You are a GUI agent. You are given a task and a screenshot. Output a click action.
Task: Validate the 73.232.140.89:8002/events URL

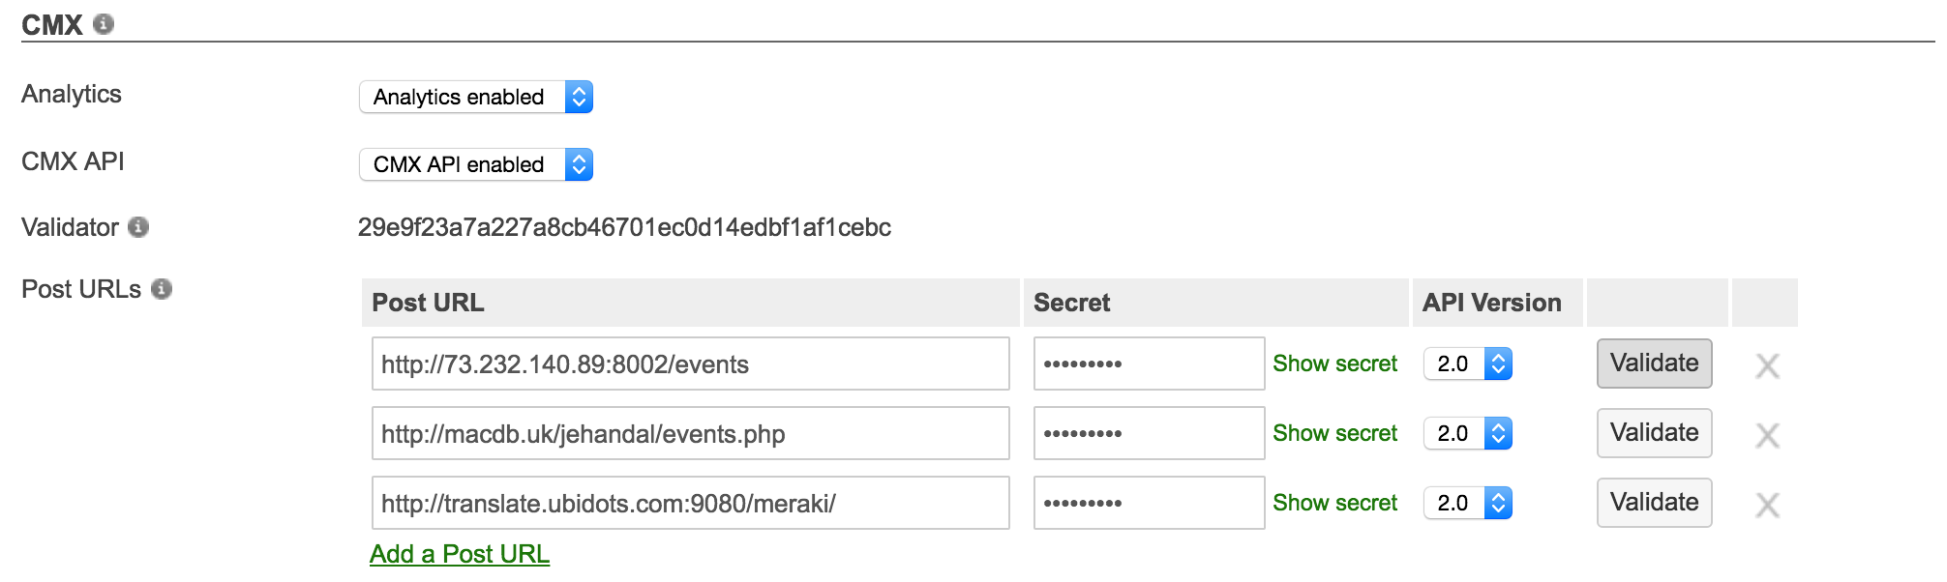[x=1655, y=364]
